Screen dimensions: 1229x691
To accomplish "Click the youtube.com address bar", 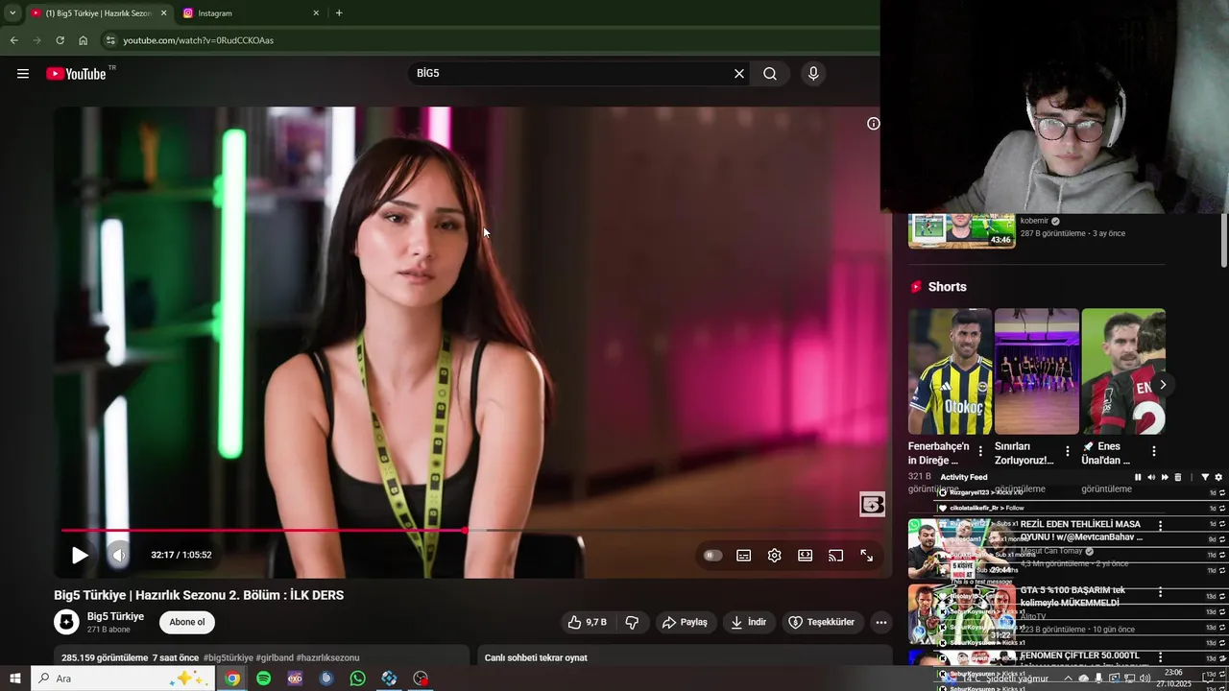I will (490, 40).
